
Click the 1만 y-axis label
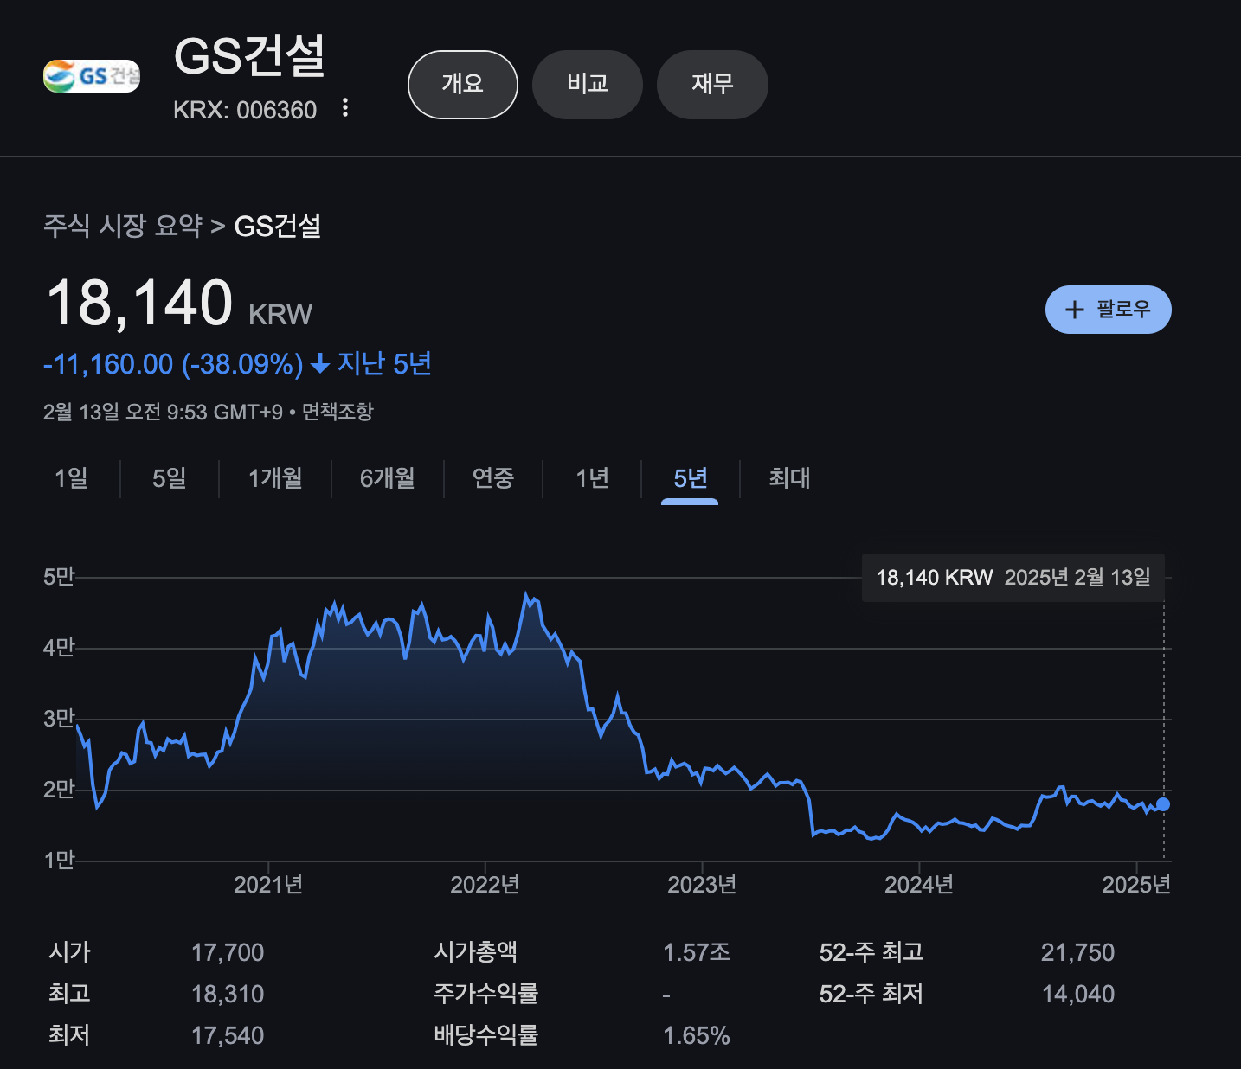pyautogui.click(x=59, y=861)
